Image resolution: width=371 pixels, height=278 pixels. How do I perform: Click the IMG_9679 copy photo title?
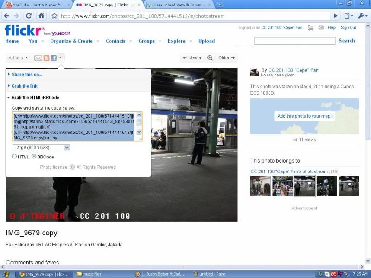coord(32,233)
